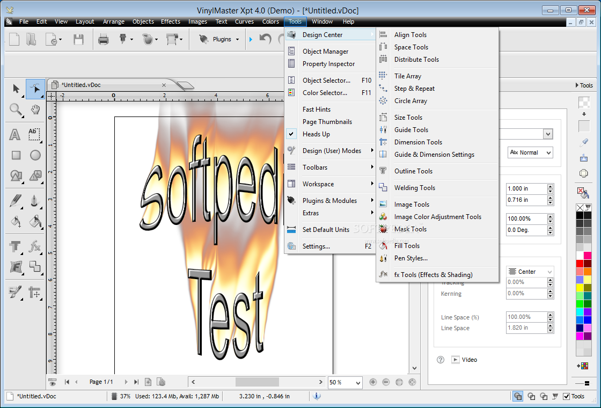Close the *Untitled.vDoc tab
This screenshot has height=408, width=601.
pyautogui.click(x=164, y=85)
